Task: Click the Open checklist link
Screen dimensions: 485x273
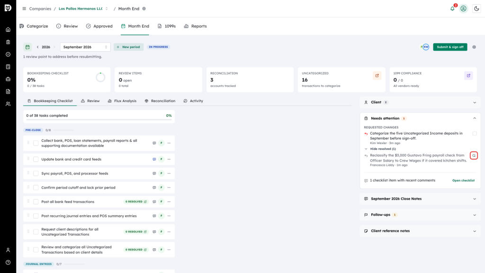Action: pos(463,181)
